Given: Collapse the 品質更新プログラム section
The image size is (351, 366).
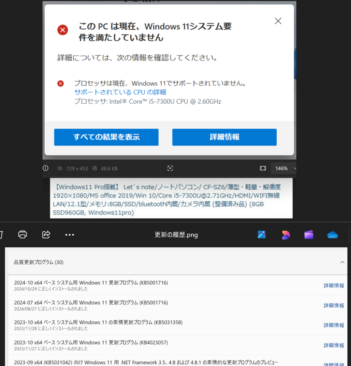Looking at the screenshot, I should tap(342, 262).
